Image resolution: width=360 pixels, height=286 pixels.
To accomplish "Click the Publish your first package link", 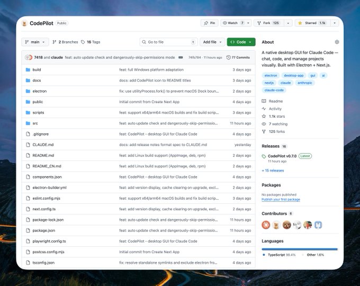I will (x=281, y=200).
